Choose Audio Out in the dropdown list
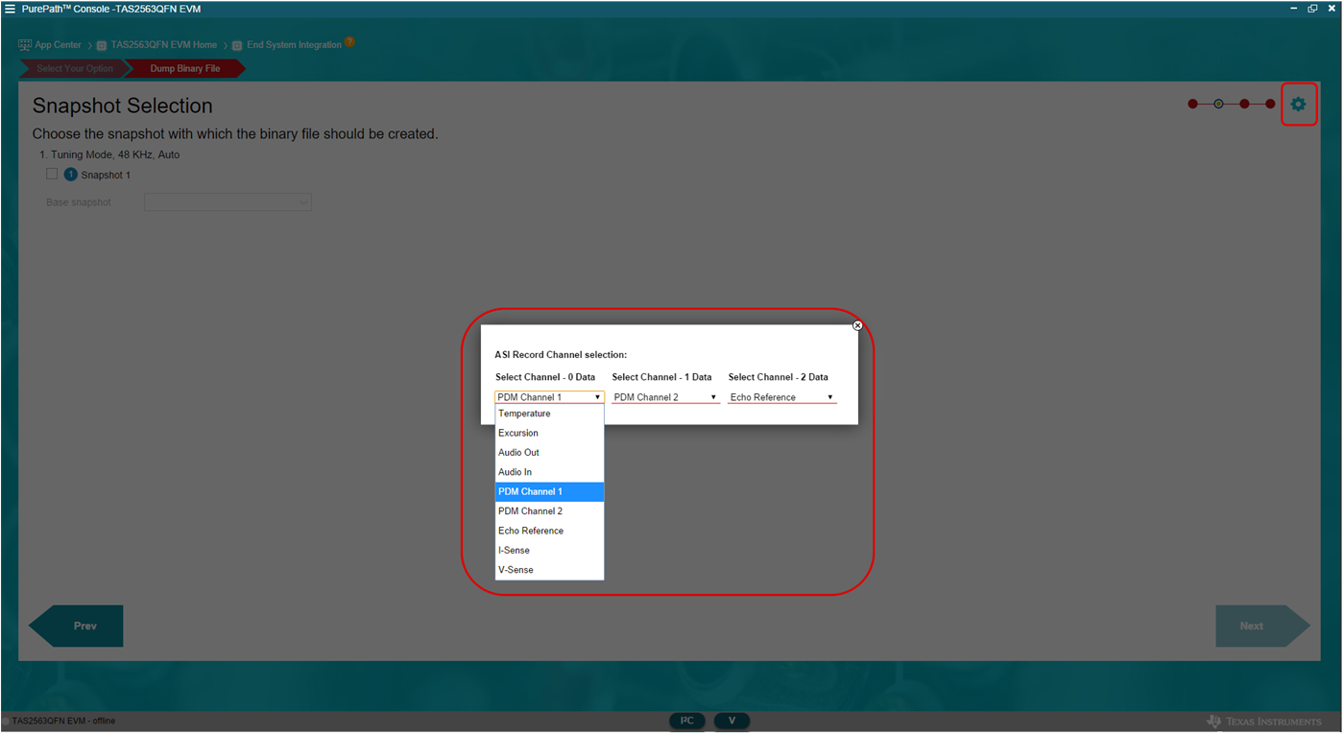This screenshot has height=734, width=1344. coord(549,453)
